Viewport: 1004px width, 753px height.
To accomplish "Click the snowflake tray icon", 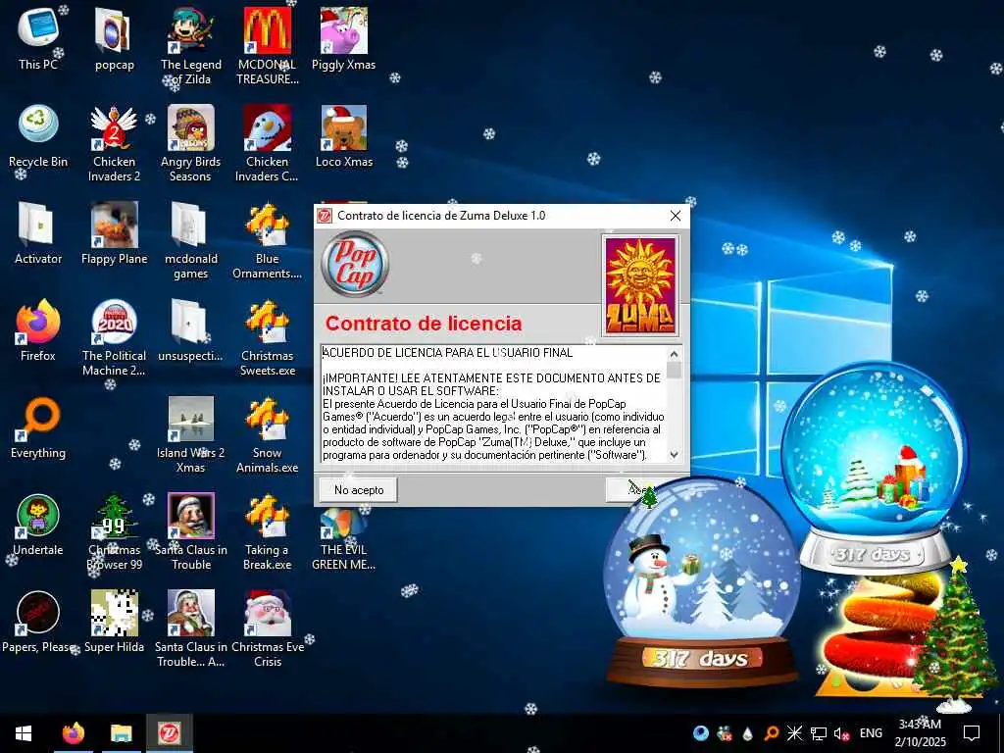I will (x=794, y=733).
